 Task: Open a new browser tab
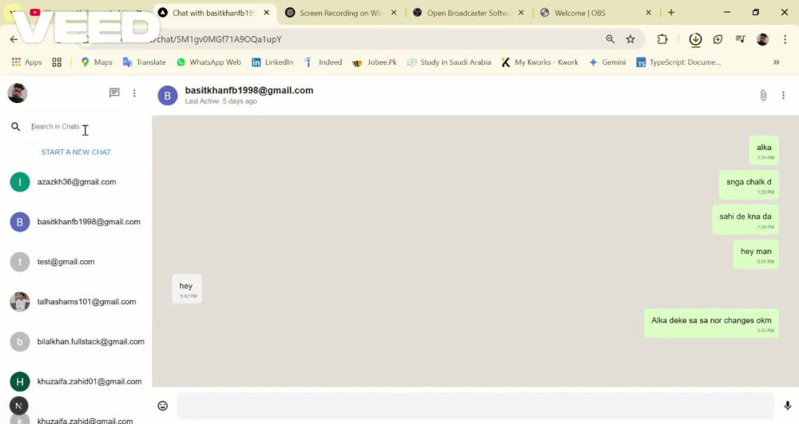(x=671, y=13)
